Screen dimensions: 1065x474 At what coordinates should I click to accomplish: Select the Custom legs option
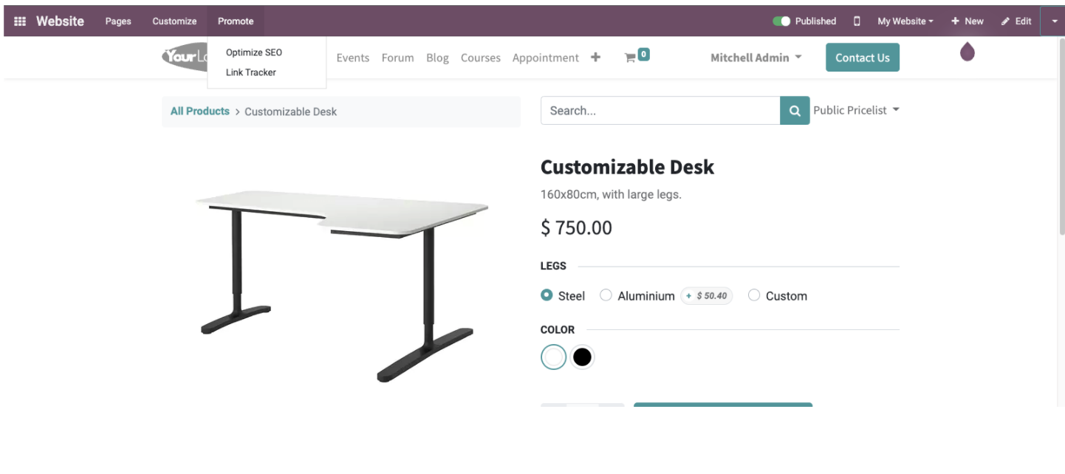(x=754, y=295)
